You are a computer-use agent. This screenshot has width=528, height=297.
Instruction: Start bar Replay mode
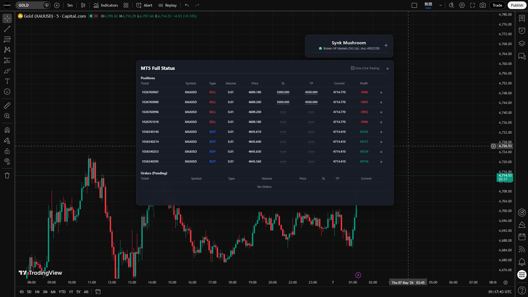pyautogui.click(x=167, y=5)
